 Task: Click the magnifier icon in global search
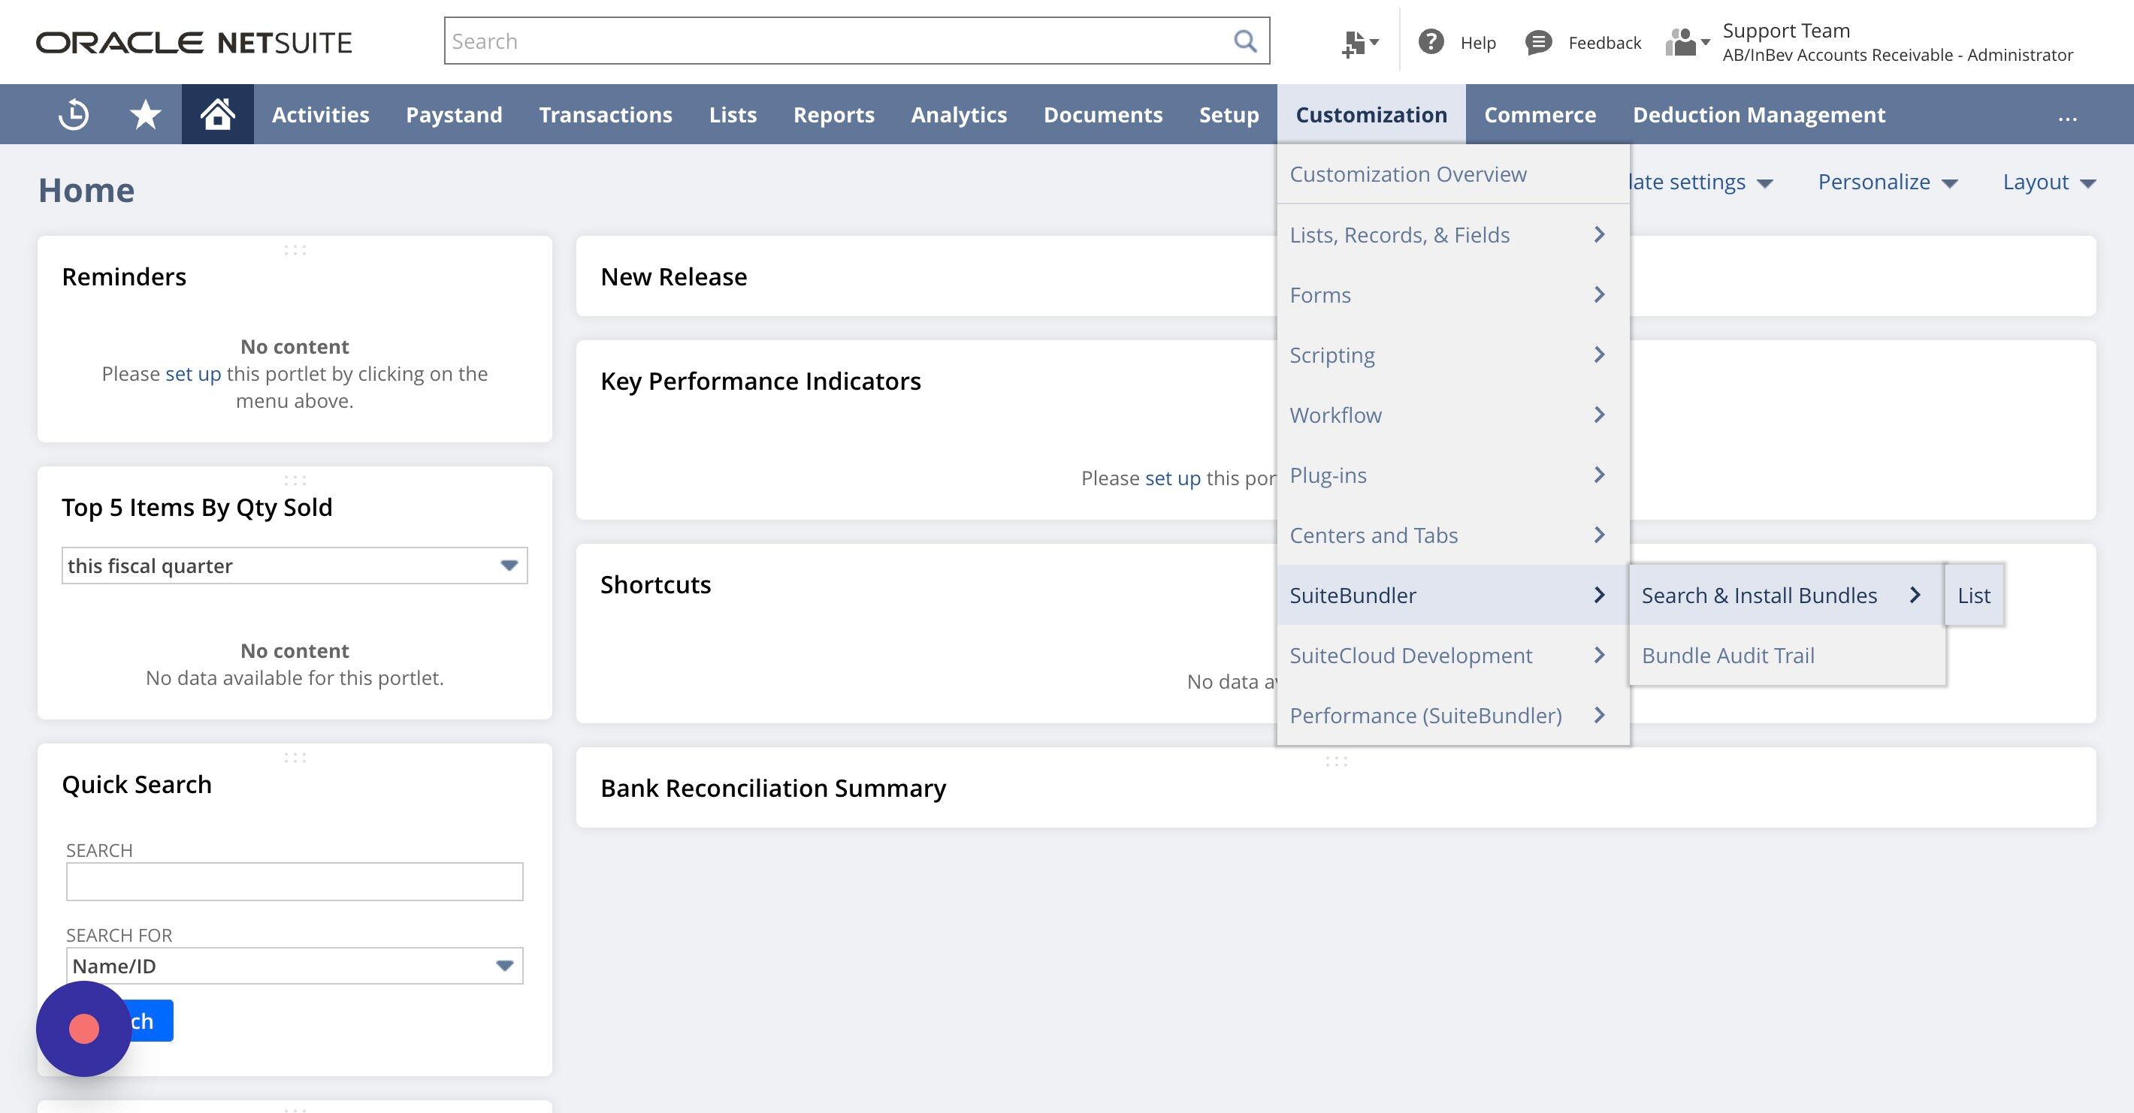(1245, 41)
